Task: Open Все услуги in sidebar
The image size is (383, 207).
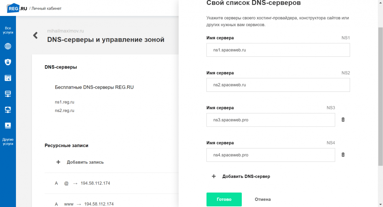Action: click(x=8, y=30)
